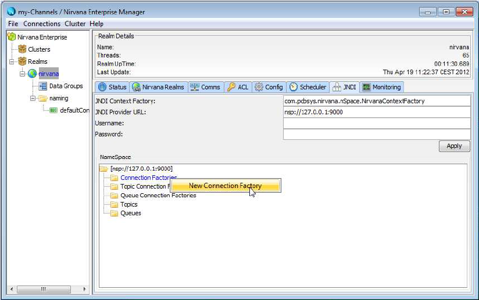Collapse the nirvana realm node
The width and height of the screenshot is (479, 300).
click(22, 74)
